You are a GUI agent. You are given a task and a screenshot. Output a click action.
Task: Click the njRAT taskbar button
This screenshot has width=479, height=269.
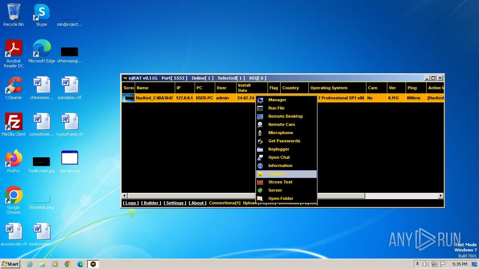[x=93, y=264]
